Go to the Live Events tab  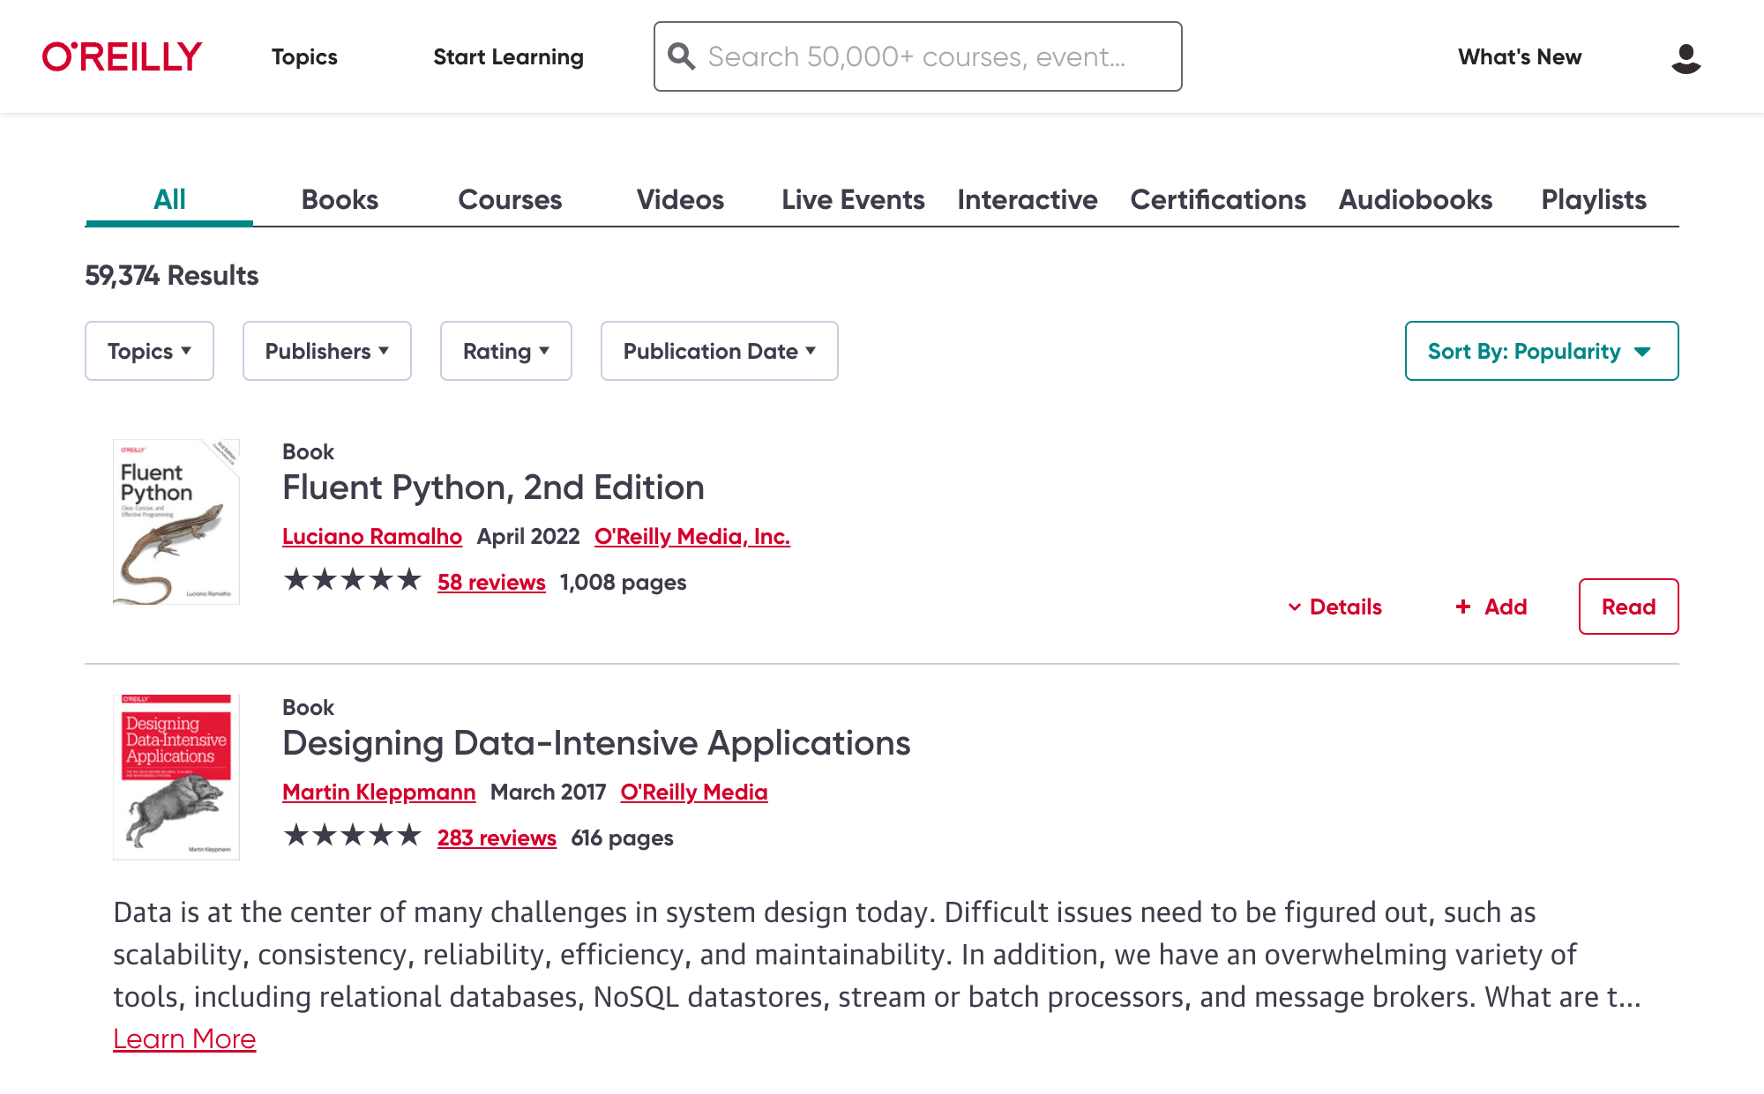click(x=853, y=200)
